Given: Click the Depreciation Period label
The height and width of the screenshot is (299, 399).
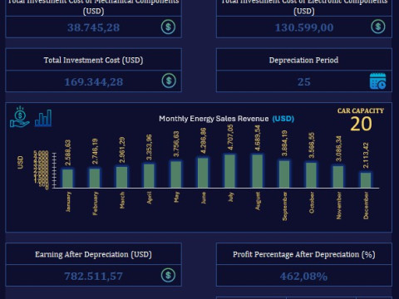Looking at the screenshot, I should tap(303, 60).
